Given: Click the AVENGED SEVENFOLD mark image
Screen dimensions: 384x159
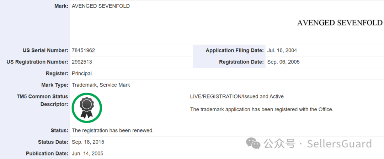Looking at the screenshot, I should (340, 23).
